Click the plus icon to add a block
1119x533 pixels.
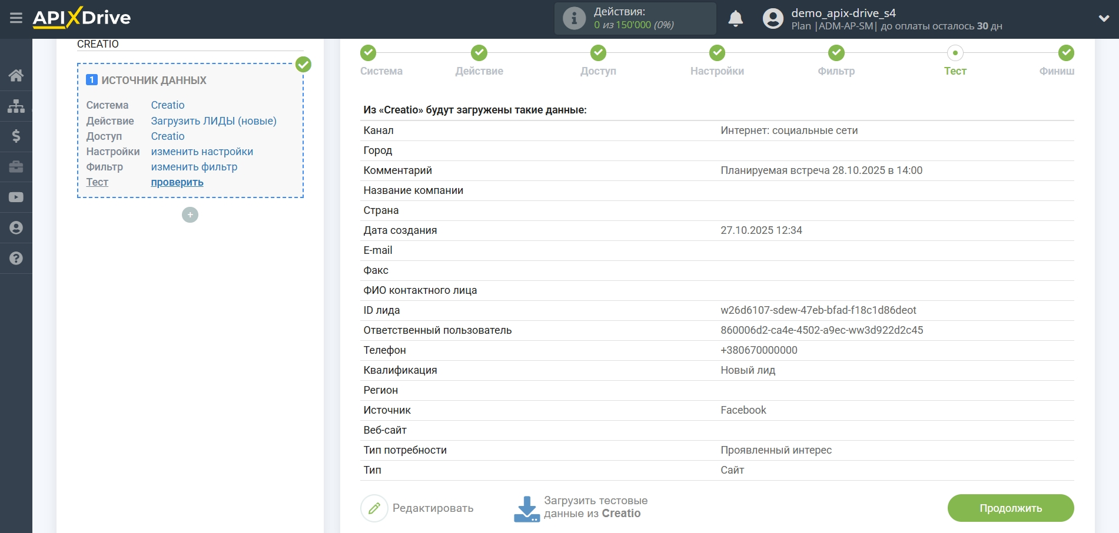(190, 215)
